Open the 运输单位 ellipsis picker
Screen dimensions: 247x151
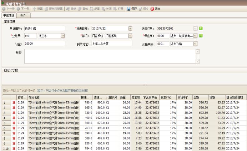point(195,44)
